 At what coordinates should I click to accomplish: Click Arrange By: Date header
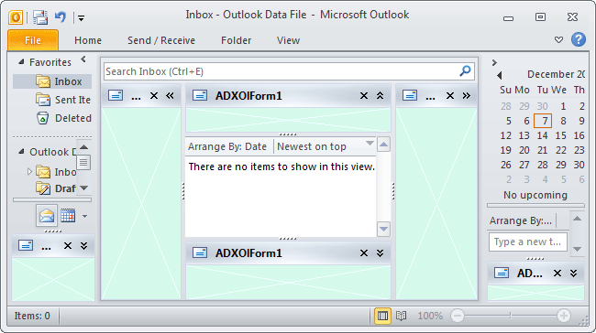[x=227, y=146]
